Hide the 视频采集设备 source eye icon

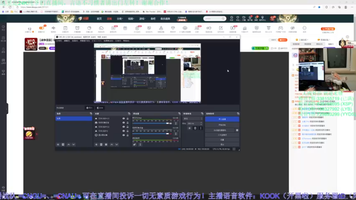[x=124, y=123]
